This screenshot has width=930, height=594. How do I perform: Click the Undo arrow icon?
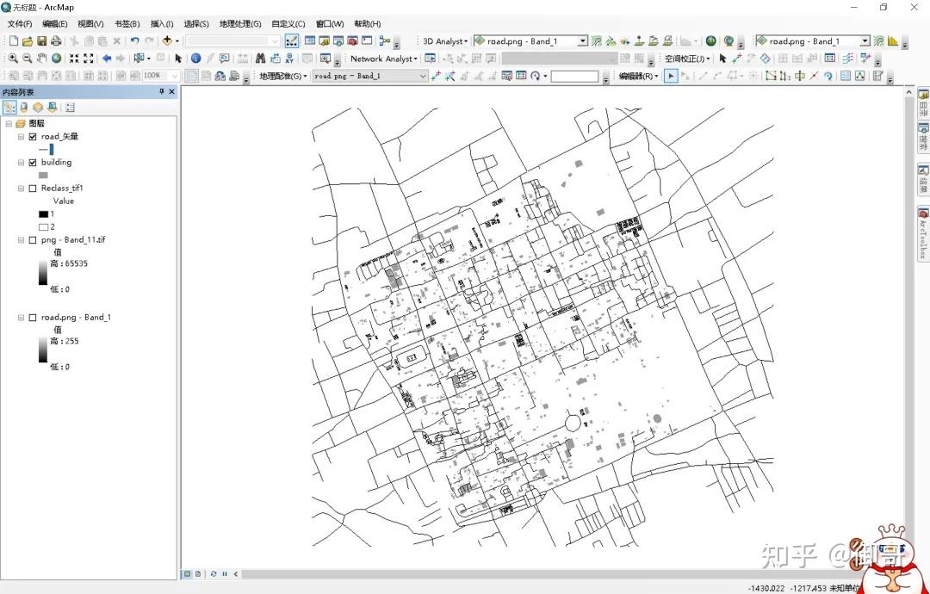click(x=135, y=41)
